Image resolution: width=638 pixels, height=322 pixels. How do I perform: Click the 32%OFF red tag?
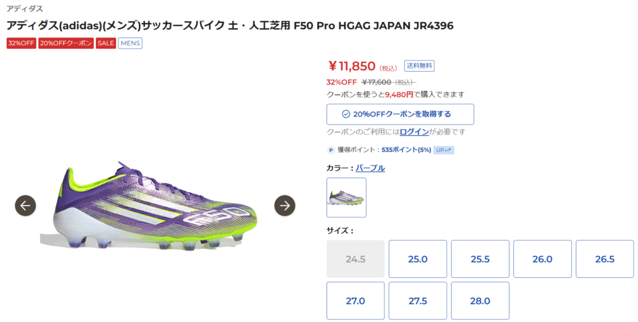click(x=21, y=43)
